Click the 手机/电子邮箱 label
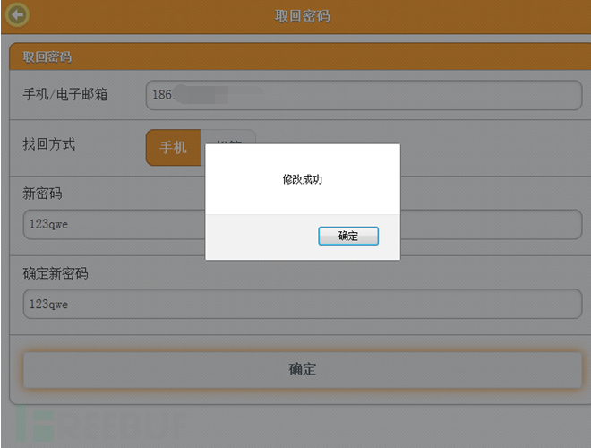 coord(65,94)
